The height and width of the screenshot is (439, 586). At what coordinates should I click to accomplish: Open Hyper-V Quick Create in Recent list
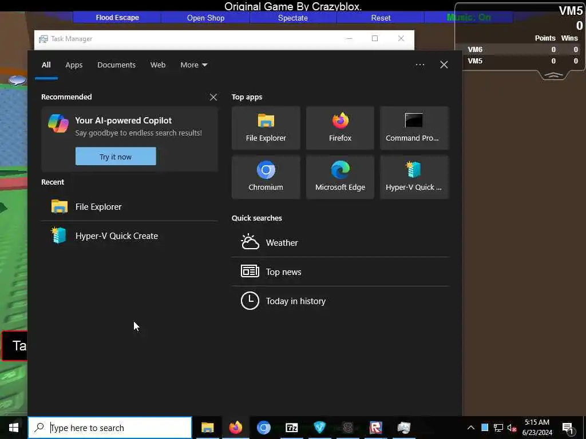[130, 236]
